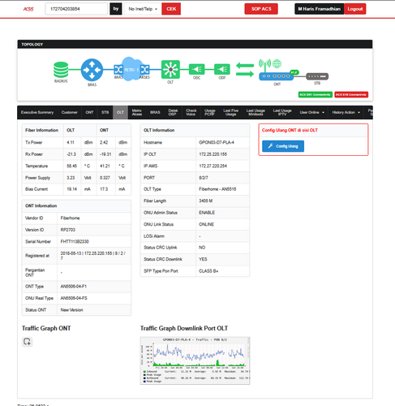Open the BRAS tab
This screenshot has width=395, height=406.
tap(155, 112)
